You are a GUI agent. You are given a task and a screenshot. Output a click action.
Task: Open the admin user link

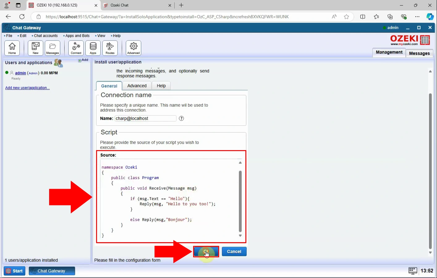20,73
